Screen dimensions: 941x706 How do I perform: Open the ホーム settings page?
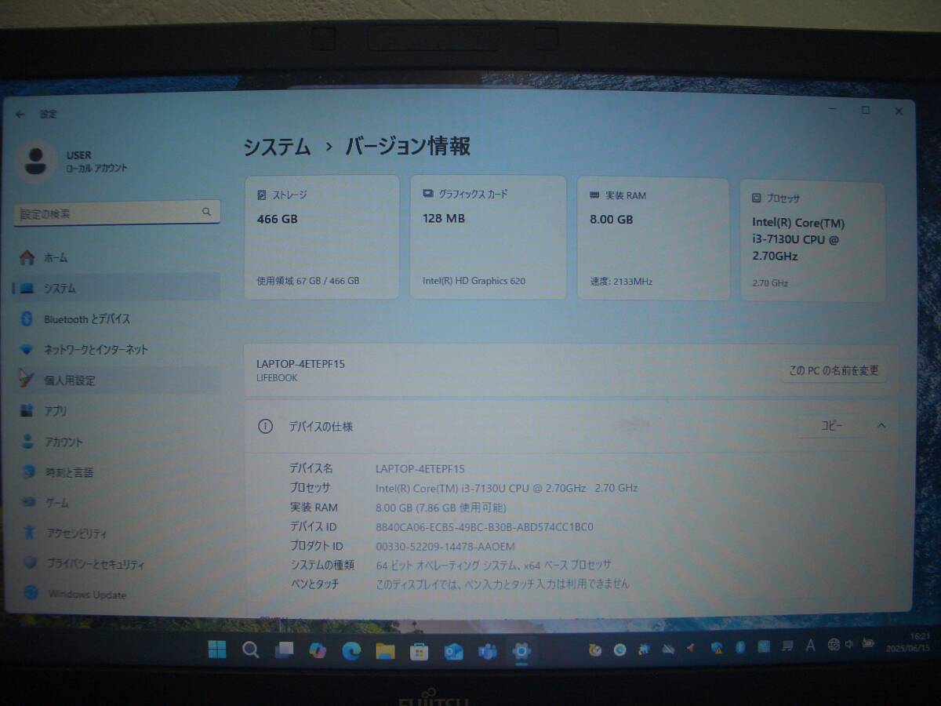coord(116,257)
